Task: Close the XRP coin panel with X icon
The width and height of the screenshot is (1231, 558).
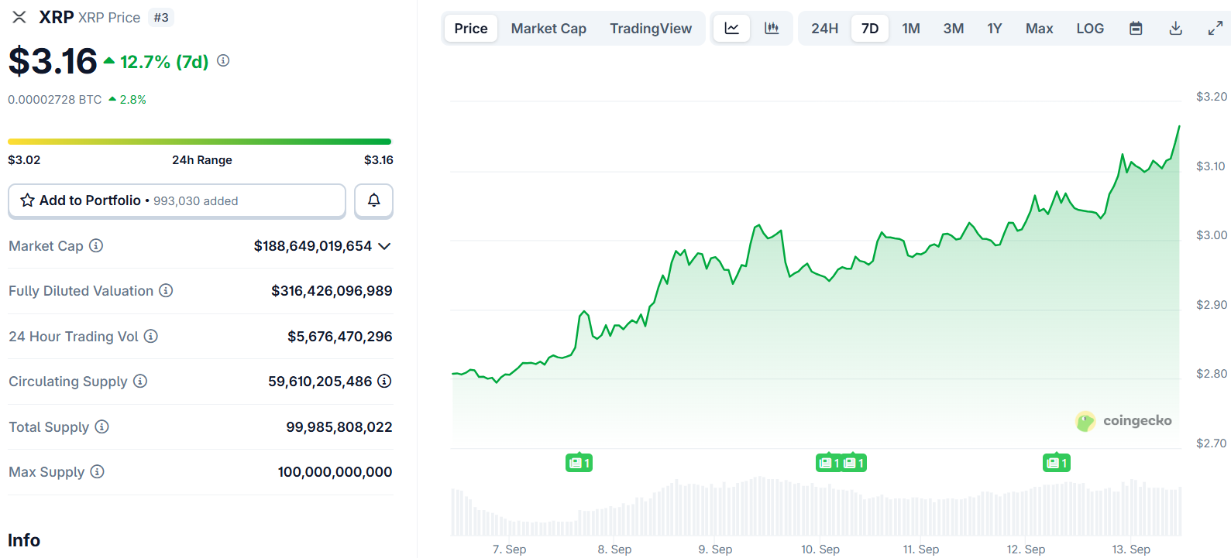Action: tap(19, 17)
